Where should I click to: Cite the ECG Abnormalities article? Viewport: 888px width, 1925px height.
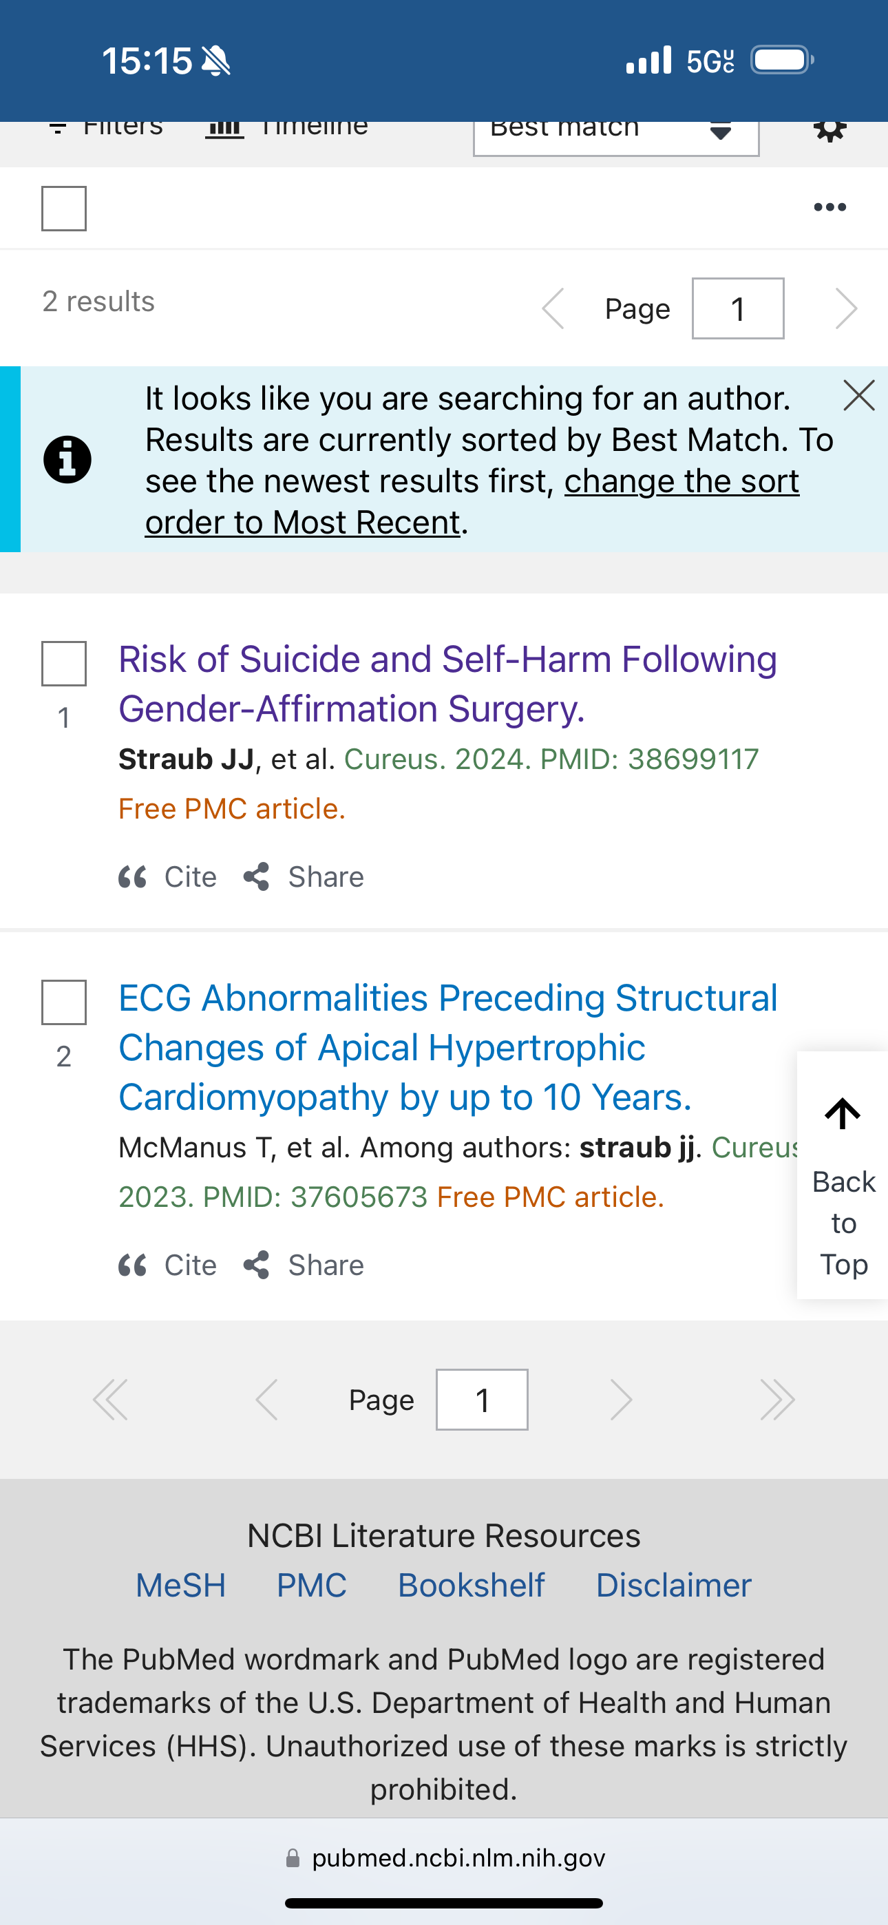tap(167, 1265)
